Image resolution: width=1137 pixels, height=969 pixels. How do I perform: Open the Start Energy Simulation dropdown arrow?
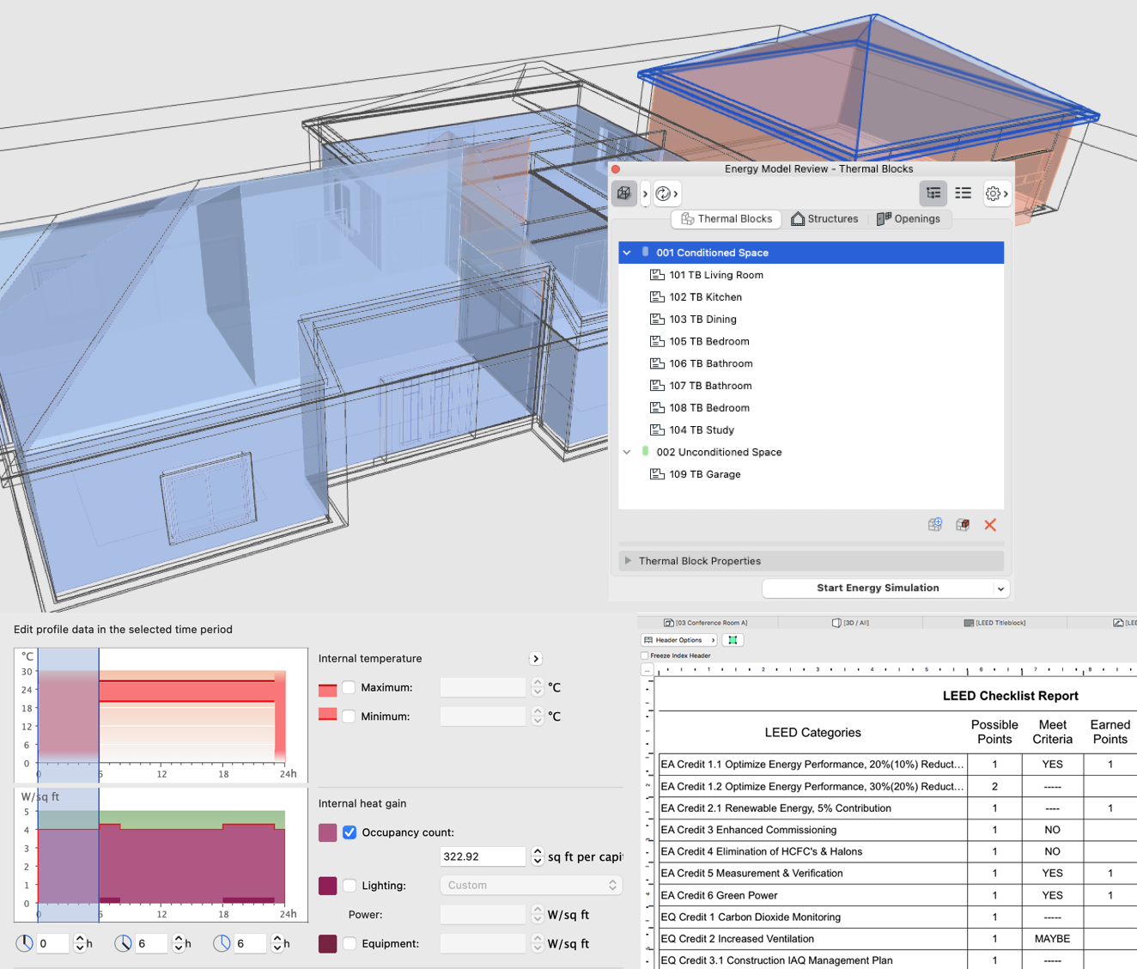pyautogui.click(x=1000, y=588)
